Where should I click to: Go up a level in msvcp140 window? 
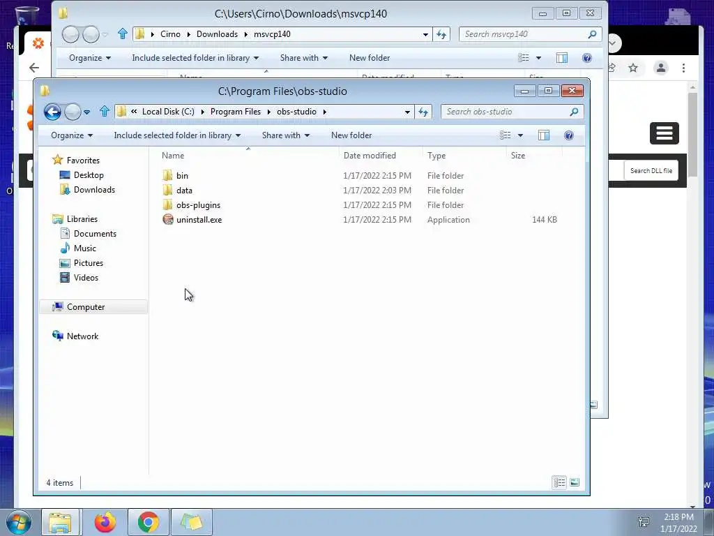[123, 33]
